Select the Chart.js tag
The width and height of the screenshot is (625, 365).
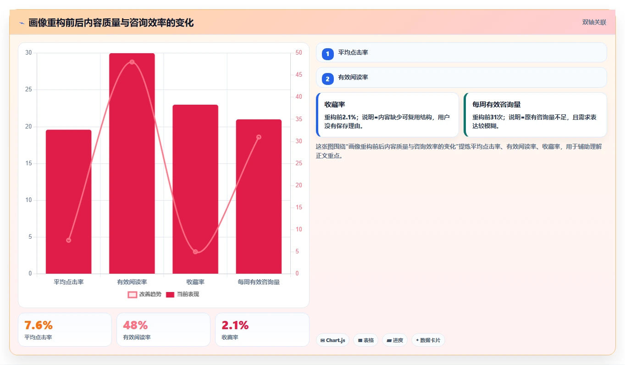(332, 340)
